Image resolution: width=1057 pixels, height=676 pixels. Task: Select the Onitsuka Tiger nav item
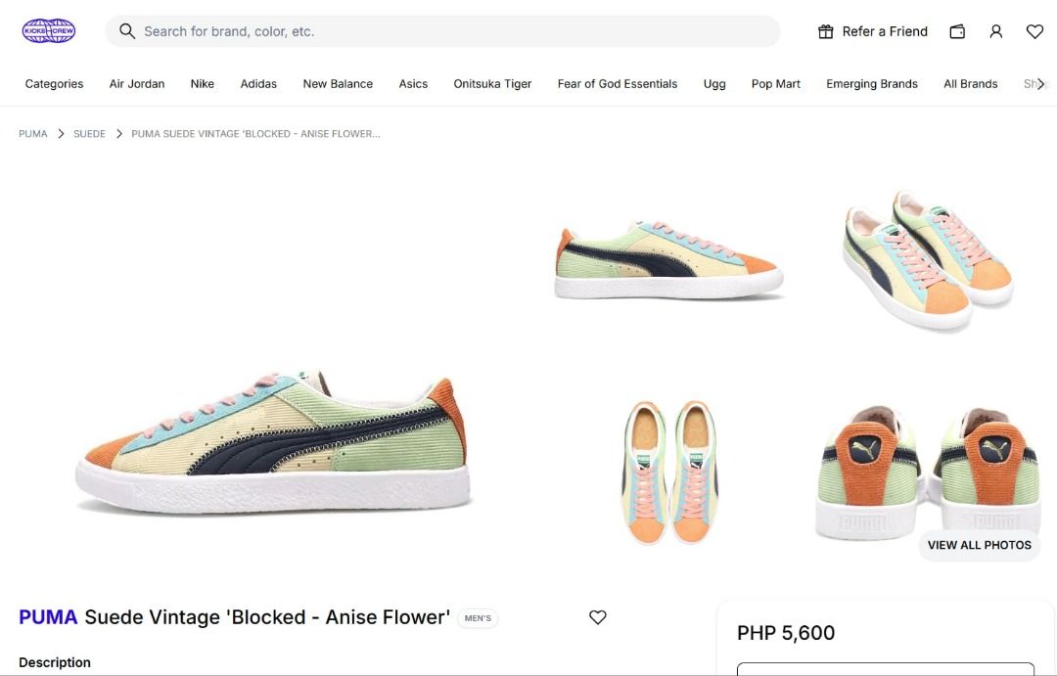[492, 83]
